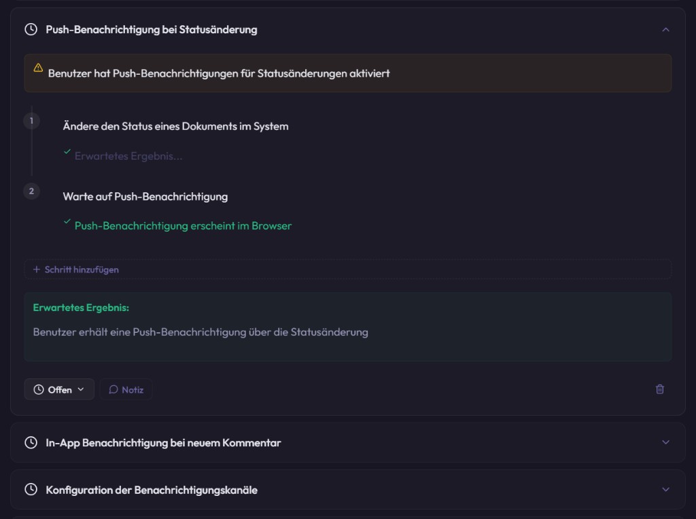Image resolution: width=696 pixels, height=519 pixels.
Task: Click the yellow warning triangle icon
Action: pyautogui.click(x=38, y=68)
